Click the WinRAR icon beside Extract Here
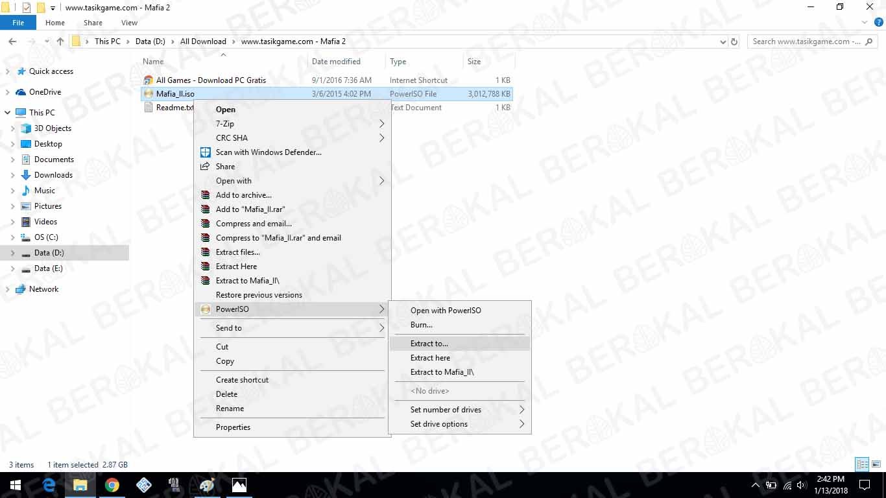The width and height of the screenshot is (886, 498). tap(205, 267)
